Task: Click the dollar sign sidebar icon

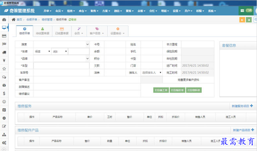Action: pos(4,93)
